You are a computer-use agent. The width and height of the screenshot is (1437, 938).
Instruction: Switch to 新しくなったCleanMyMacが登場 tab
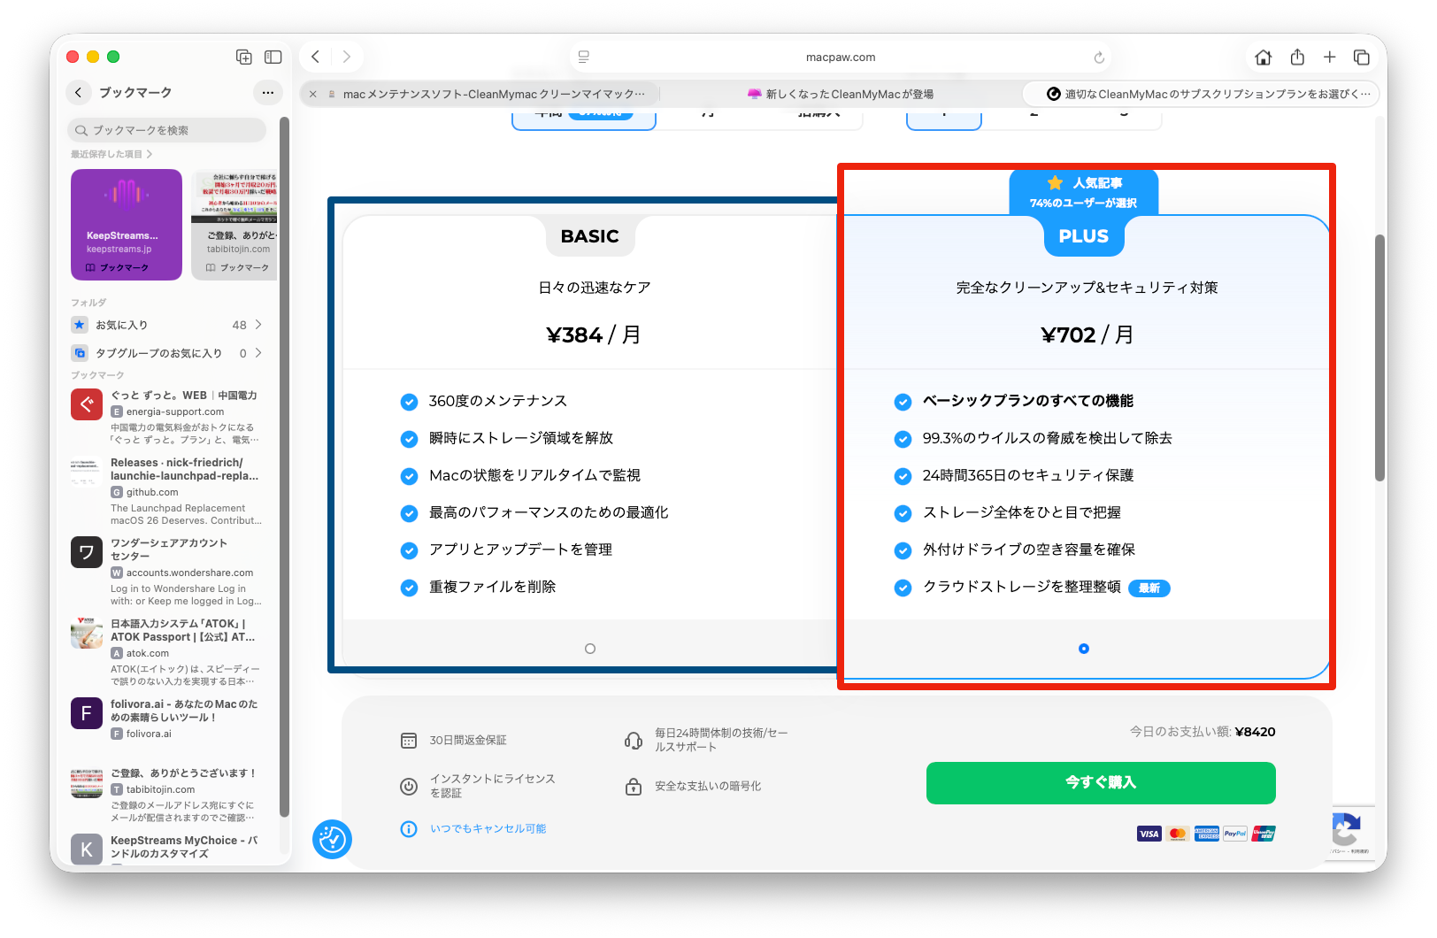(x=841, y=94)
